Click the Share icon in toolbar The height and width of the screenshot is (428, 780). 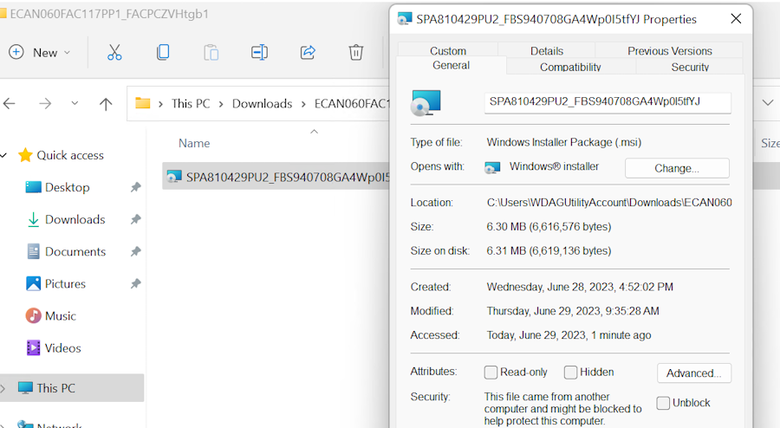tap(308, 52)
